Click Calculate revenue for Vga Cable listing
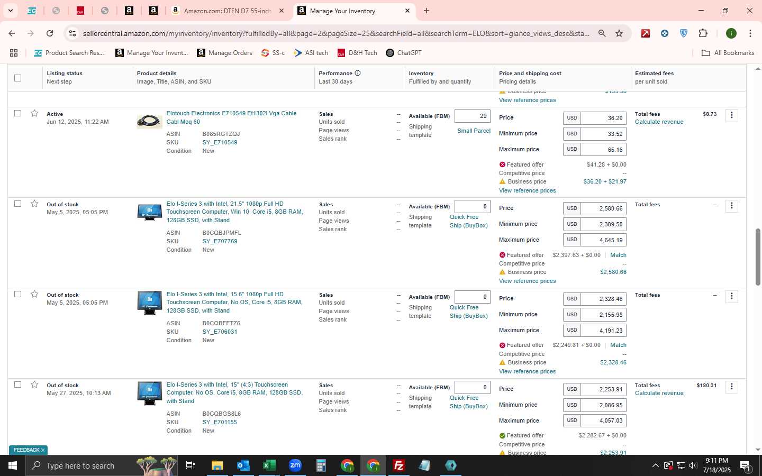 pos(659,122)
